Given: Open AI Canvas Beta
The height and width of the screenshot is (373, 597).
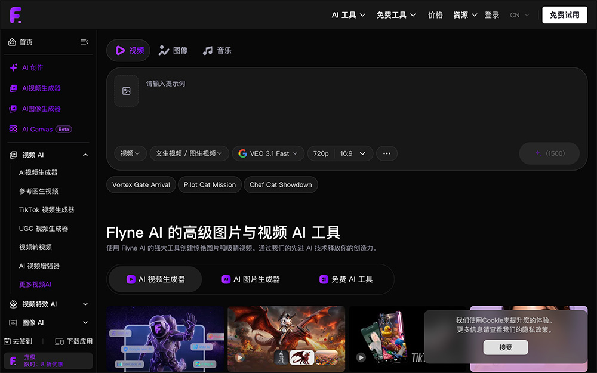Looking at the screenshot, I should 41,129.
